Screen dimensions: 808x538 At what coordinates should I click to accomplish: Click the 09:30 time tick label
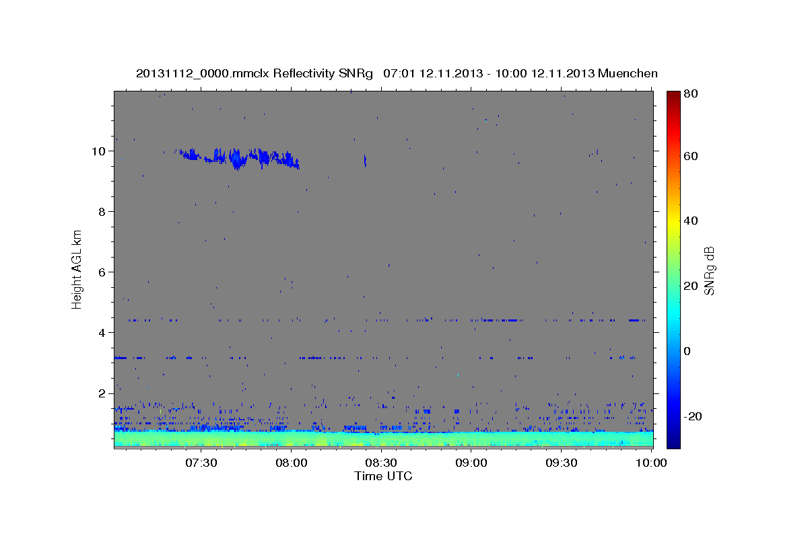[562, 463]
